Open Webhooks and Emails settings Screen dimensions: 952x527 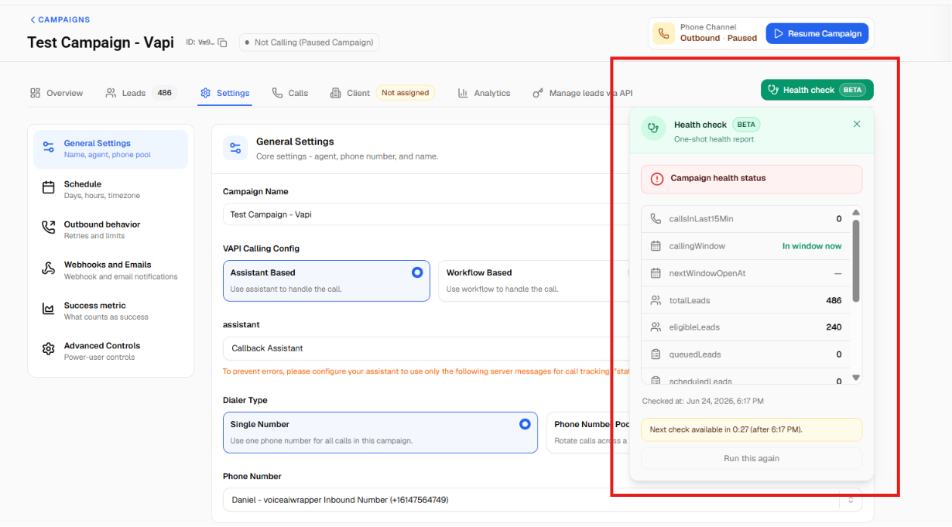[111, 270]
